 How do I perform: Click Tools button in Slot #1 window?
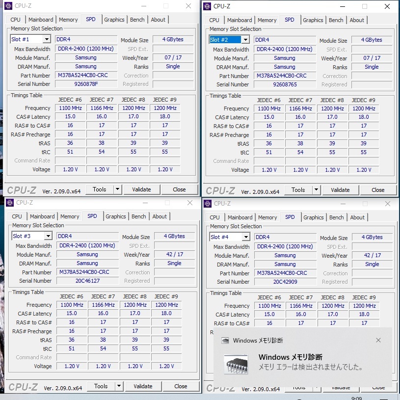coord(100,189)
